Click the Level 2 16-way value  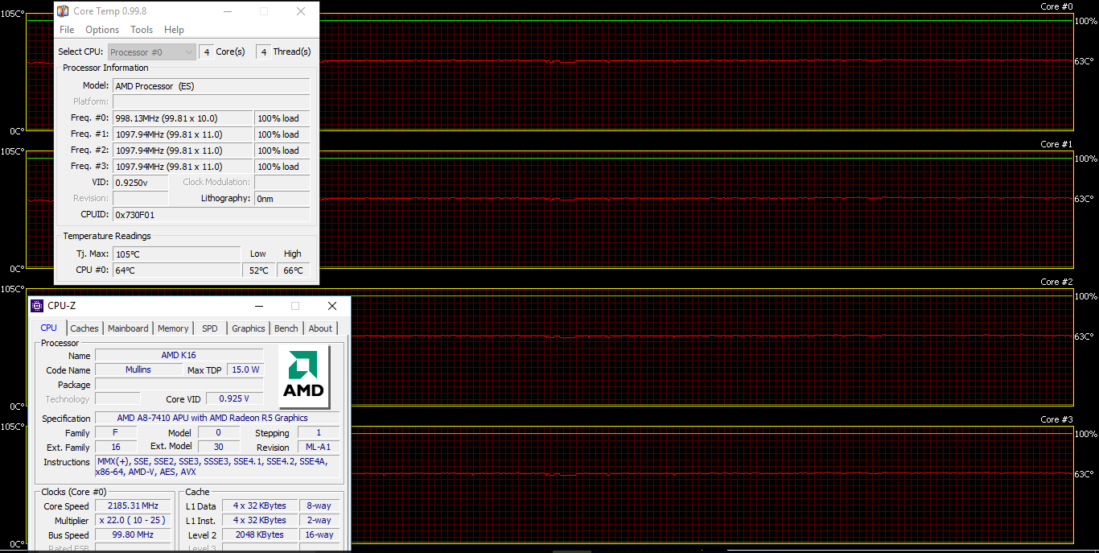[319, 534]
